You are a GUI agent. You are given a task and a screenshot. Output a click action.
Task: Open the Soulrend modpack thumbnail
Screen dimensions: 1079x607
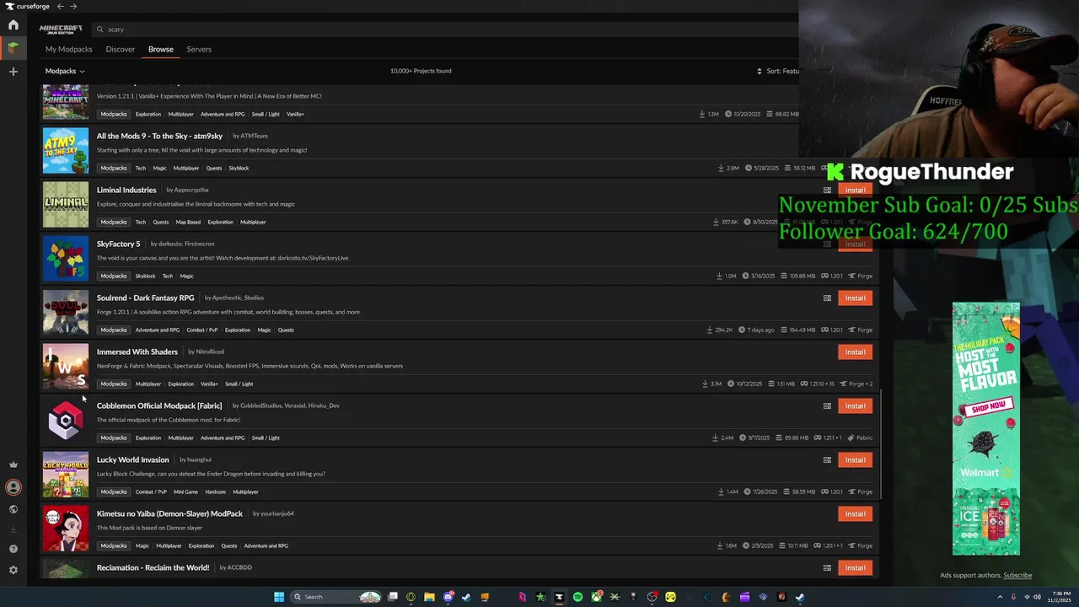point(66,313)
